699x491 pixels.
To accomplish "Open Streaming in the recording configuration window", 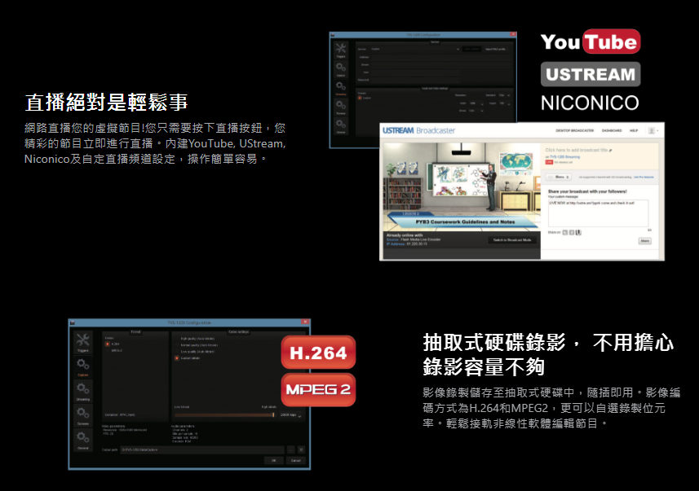I will 83,392.
